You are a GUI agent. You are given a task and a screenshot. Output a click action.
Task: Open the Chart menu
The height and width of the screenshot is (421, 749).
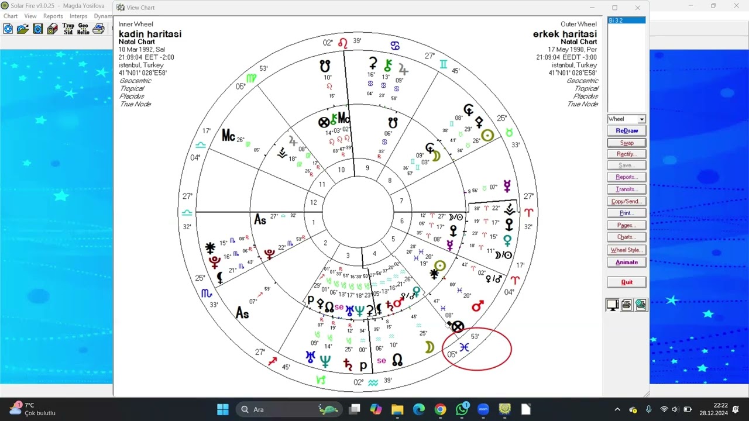(x=11, y=16)
